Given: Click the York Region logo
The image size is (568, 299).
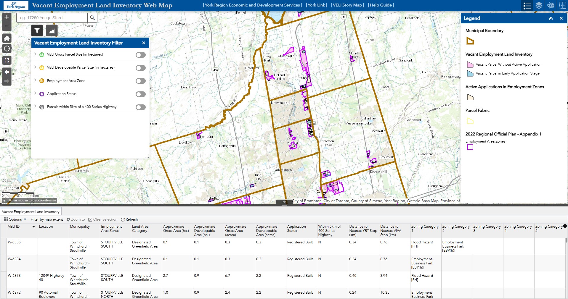Looking at the screenshot, I should 16,5.
